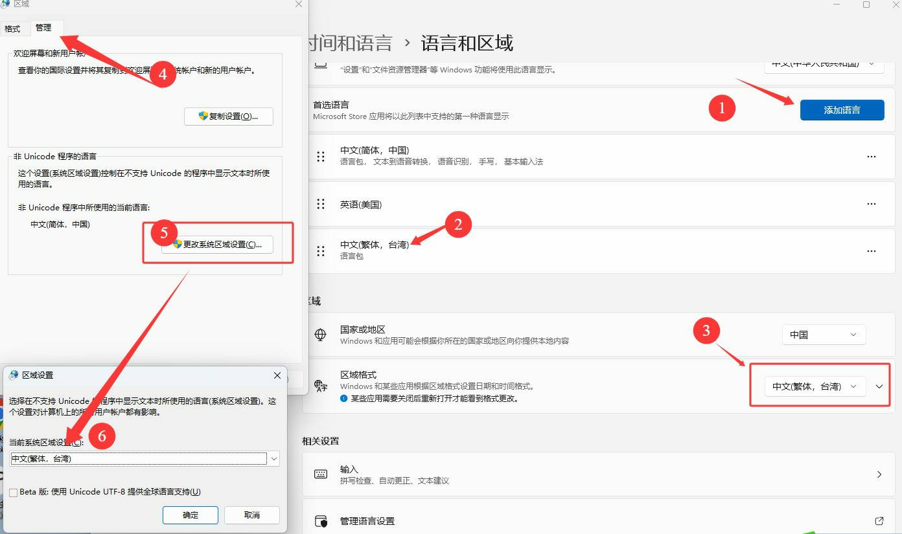Open more options menu for 英语(美国)
The height and width of the screenshot is (534, 902).
point(871,205)
